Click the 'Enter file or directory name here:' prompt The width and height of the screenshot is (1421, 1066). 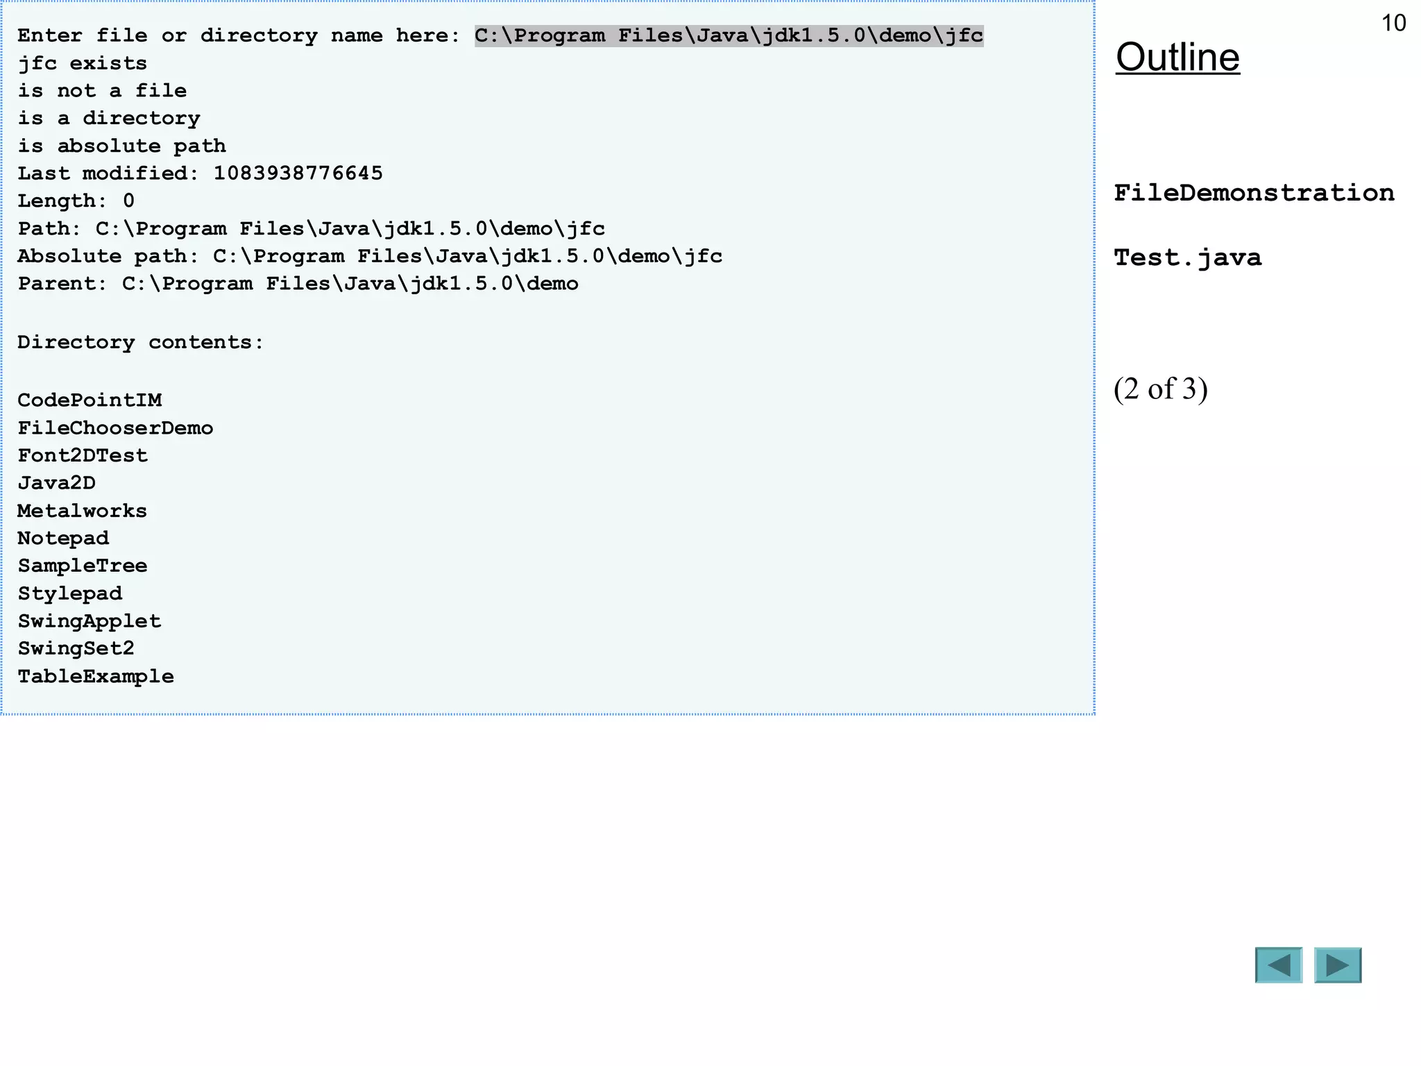pos(239,35)
